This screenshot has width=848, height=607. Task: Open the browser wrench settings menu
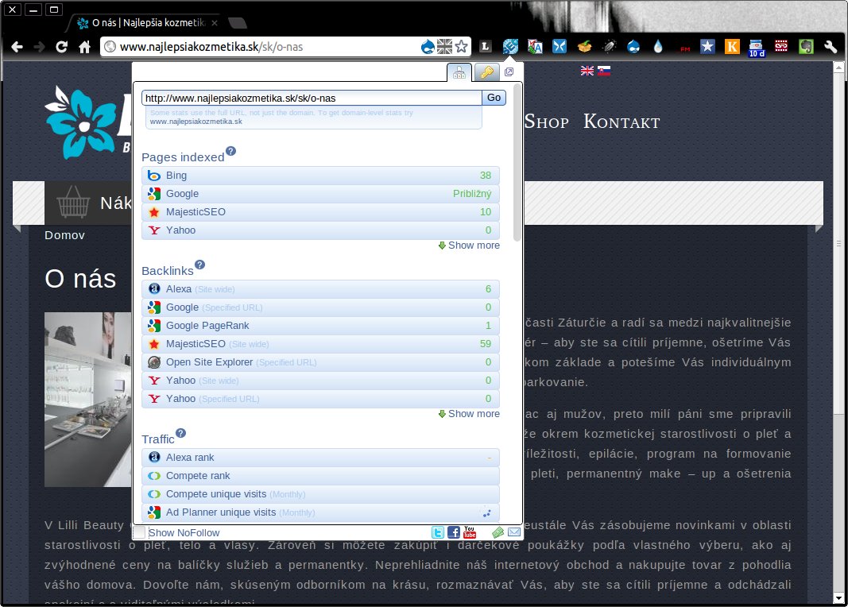831,47
